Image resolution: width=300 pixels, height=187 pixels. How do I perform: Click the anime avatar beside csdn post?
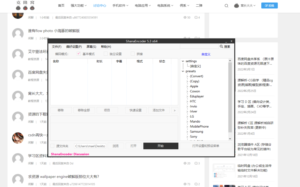pos(18,138)
